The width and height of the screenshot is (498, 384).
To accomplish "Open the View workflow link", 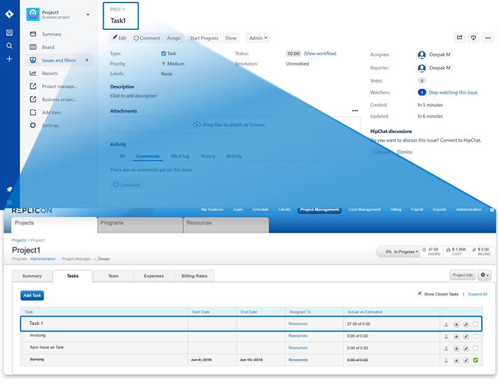I will pyautogui.click(x=320, y=53).
